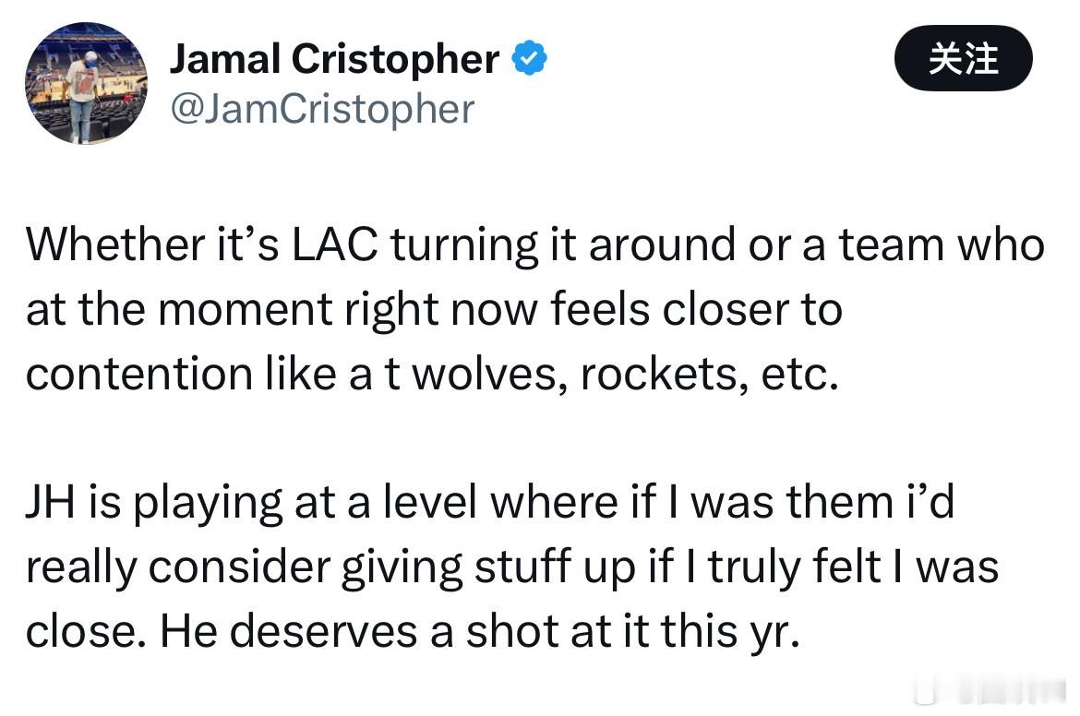
Task: Select the display name Jamal Cristopher
Action: 334,57
